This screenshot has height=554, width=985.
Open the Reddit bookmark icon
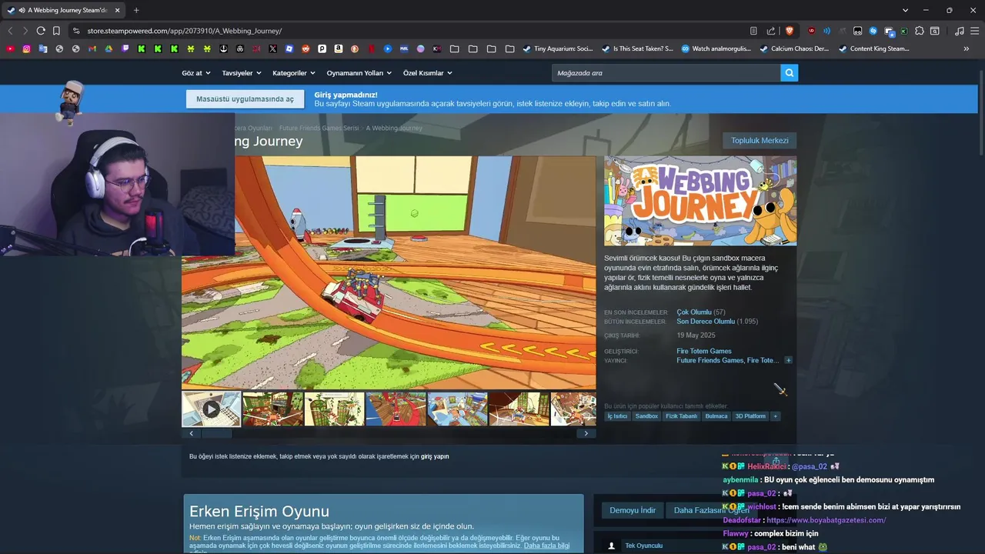click(306, 48)
